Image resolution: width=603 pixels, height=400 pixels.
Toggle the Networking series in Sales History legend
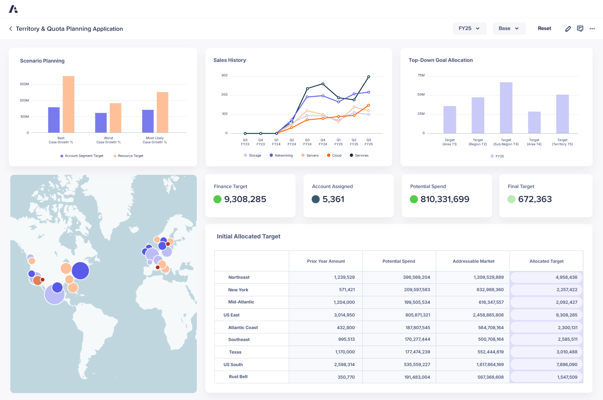pyautogui.click(x=281, y=155)
